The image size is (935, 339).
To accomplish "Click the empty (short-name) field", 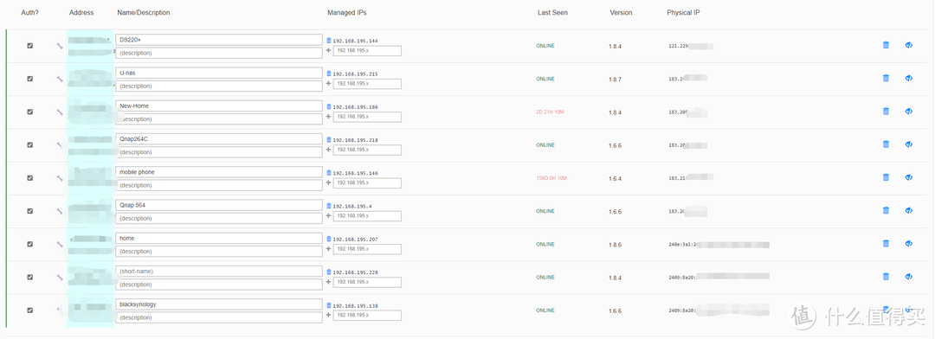I will click(219, 271).
